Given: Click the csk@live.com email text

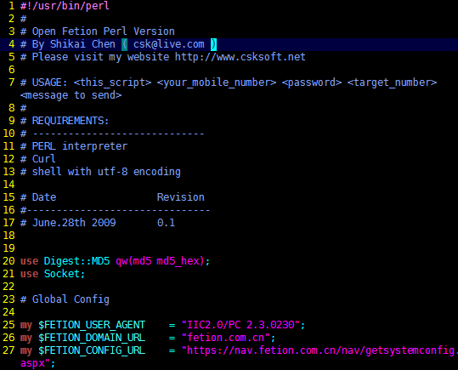Looking at the screenshot, I should tap(169, 44).
